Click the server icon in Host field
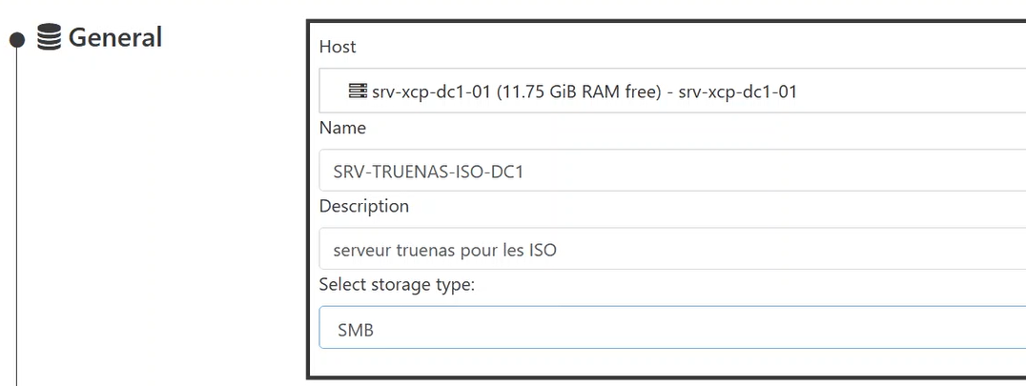Image resolution: width=1026 pixels, height=386 pixels. click(358, 91)
